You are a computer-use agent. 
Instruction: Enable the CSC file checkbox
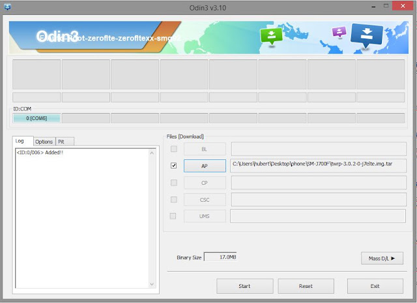[x=174, y=199]
